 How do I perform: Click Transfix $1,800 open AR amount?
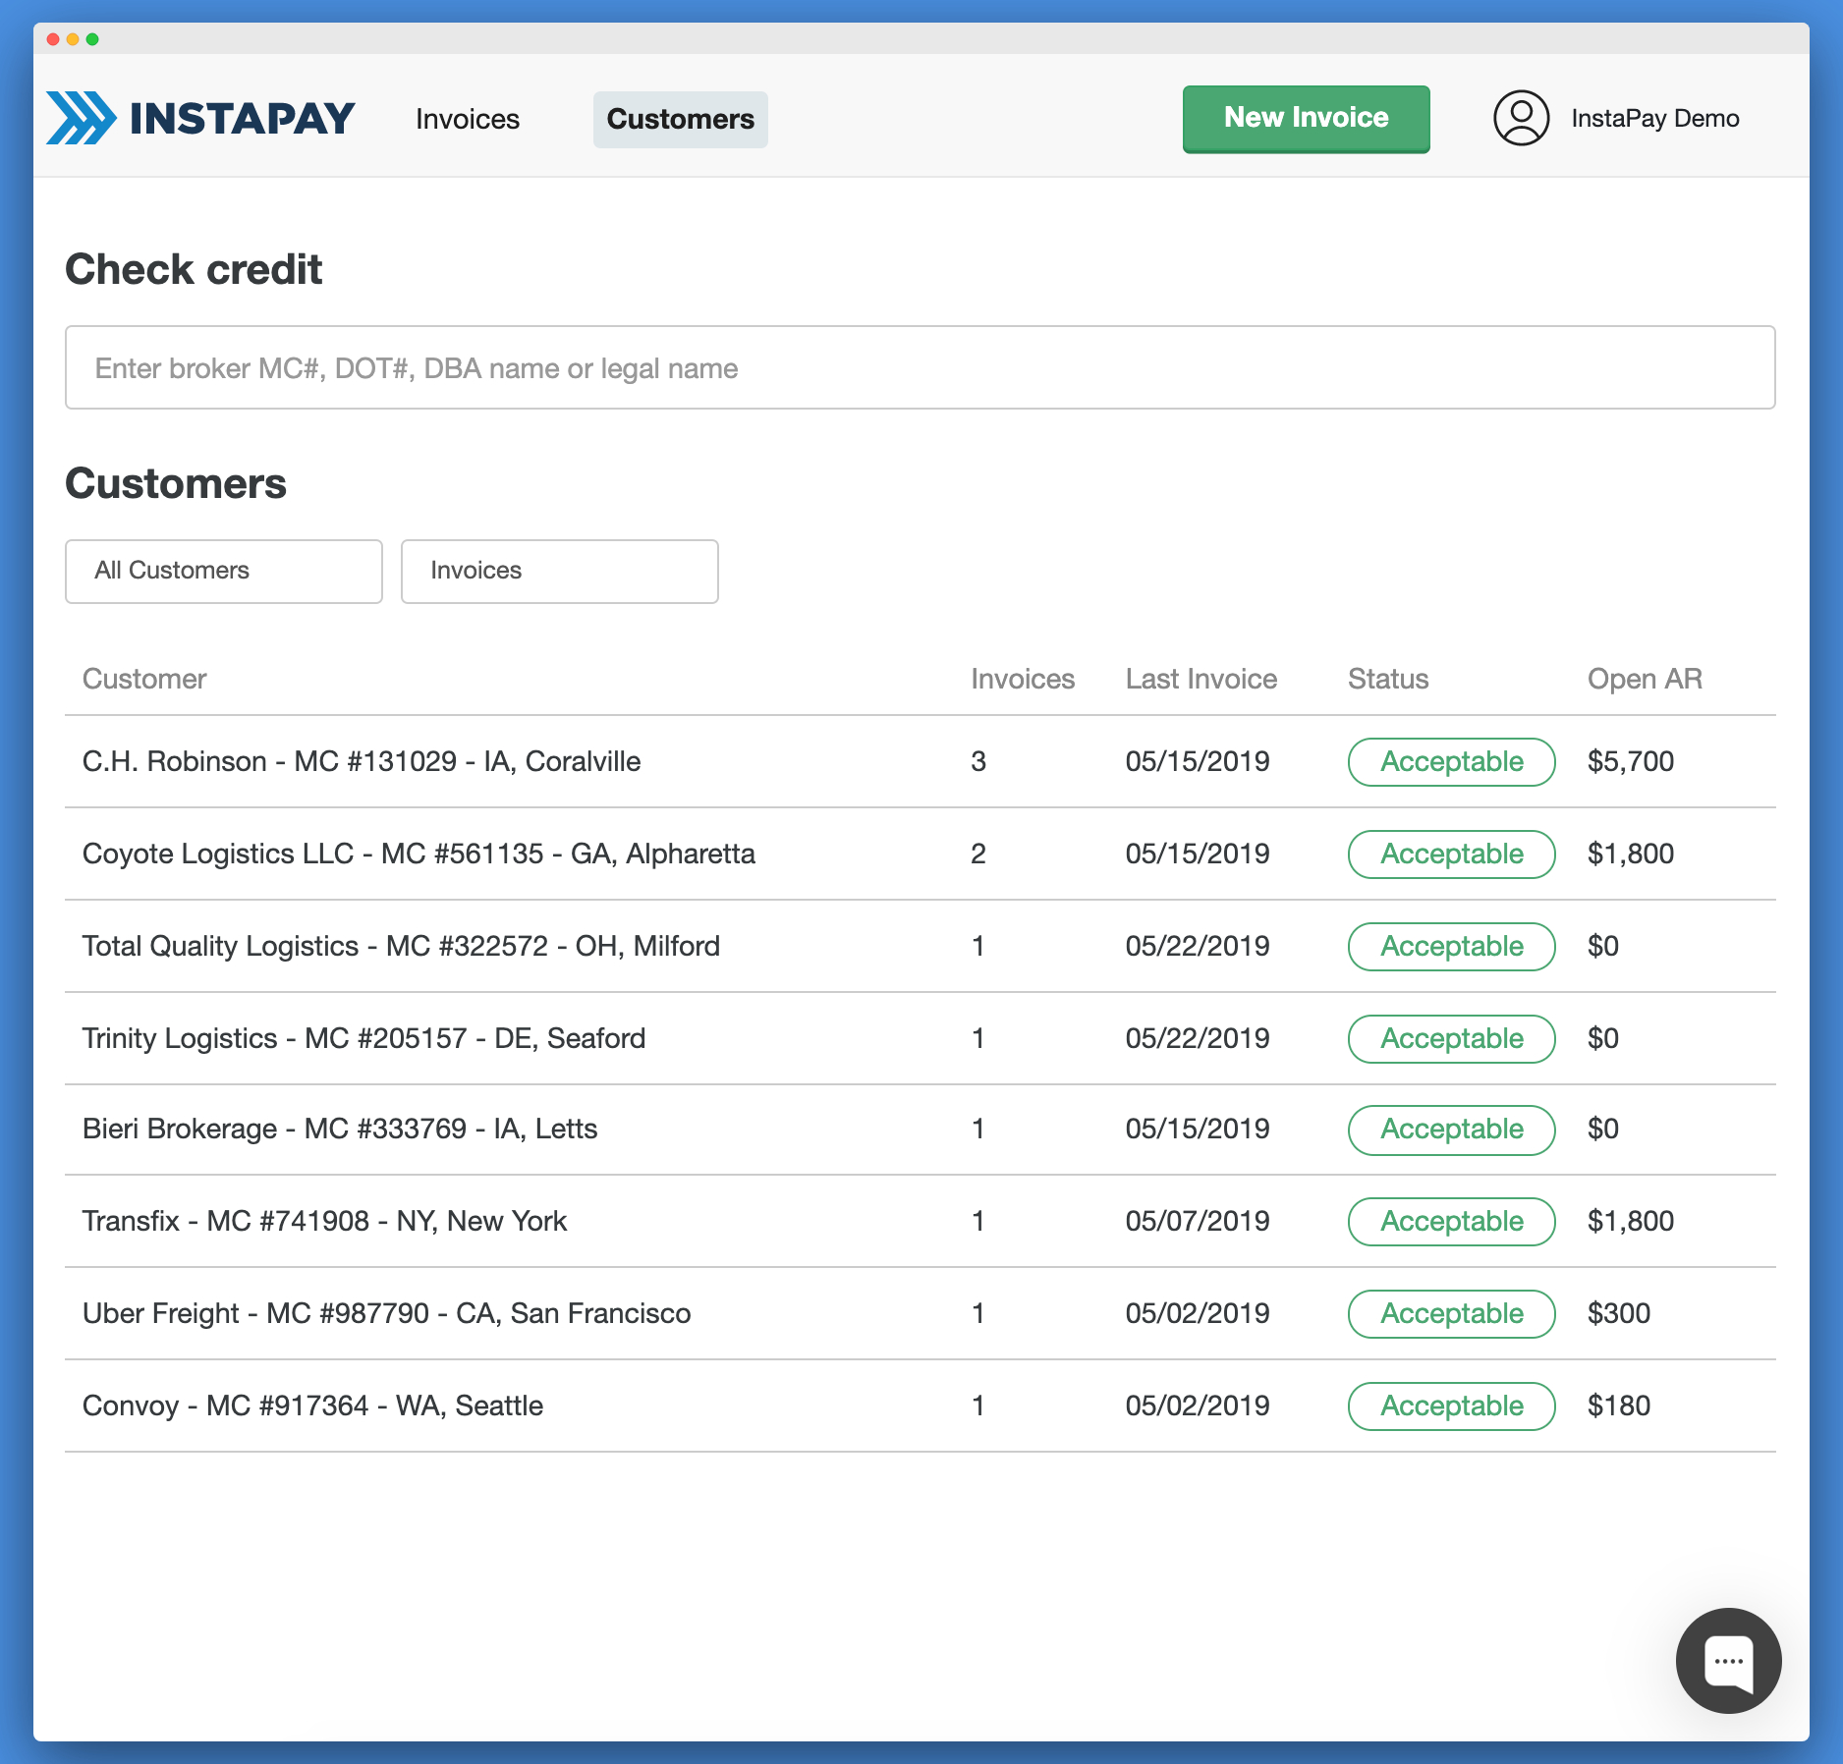click(x=1631, y=1221)
